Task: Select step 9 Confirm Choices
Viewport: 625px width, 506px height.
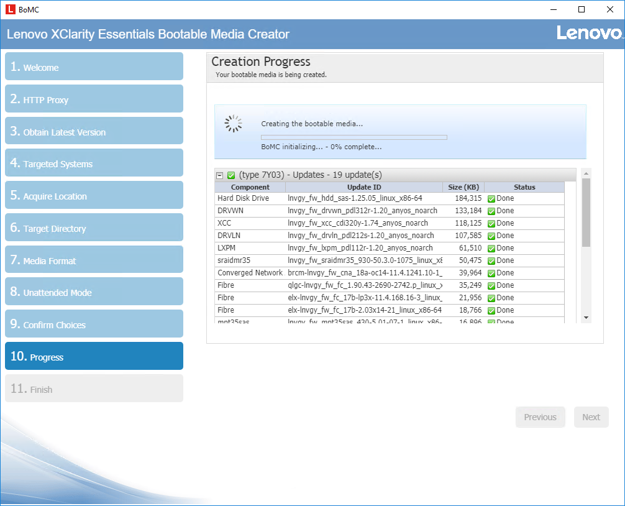Action: coord(94,324)
